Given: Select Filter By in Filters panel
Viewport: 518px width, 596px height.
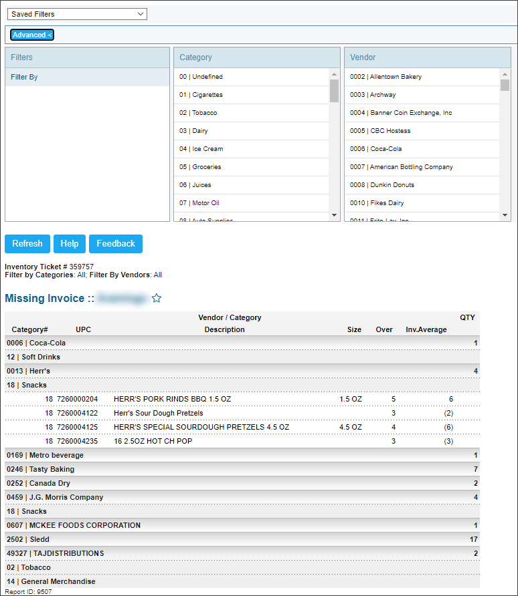Looking at the screenshot, I should tap(87, 77).
